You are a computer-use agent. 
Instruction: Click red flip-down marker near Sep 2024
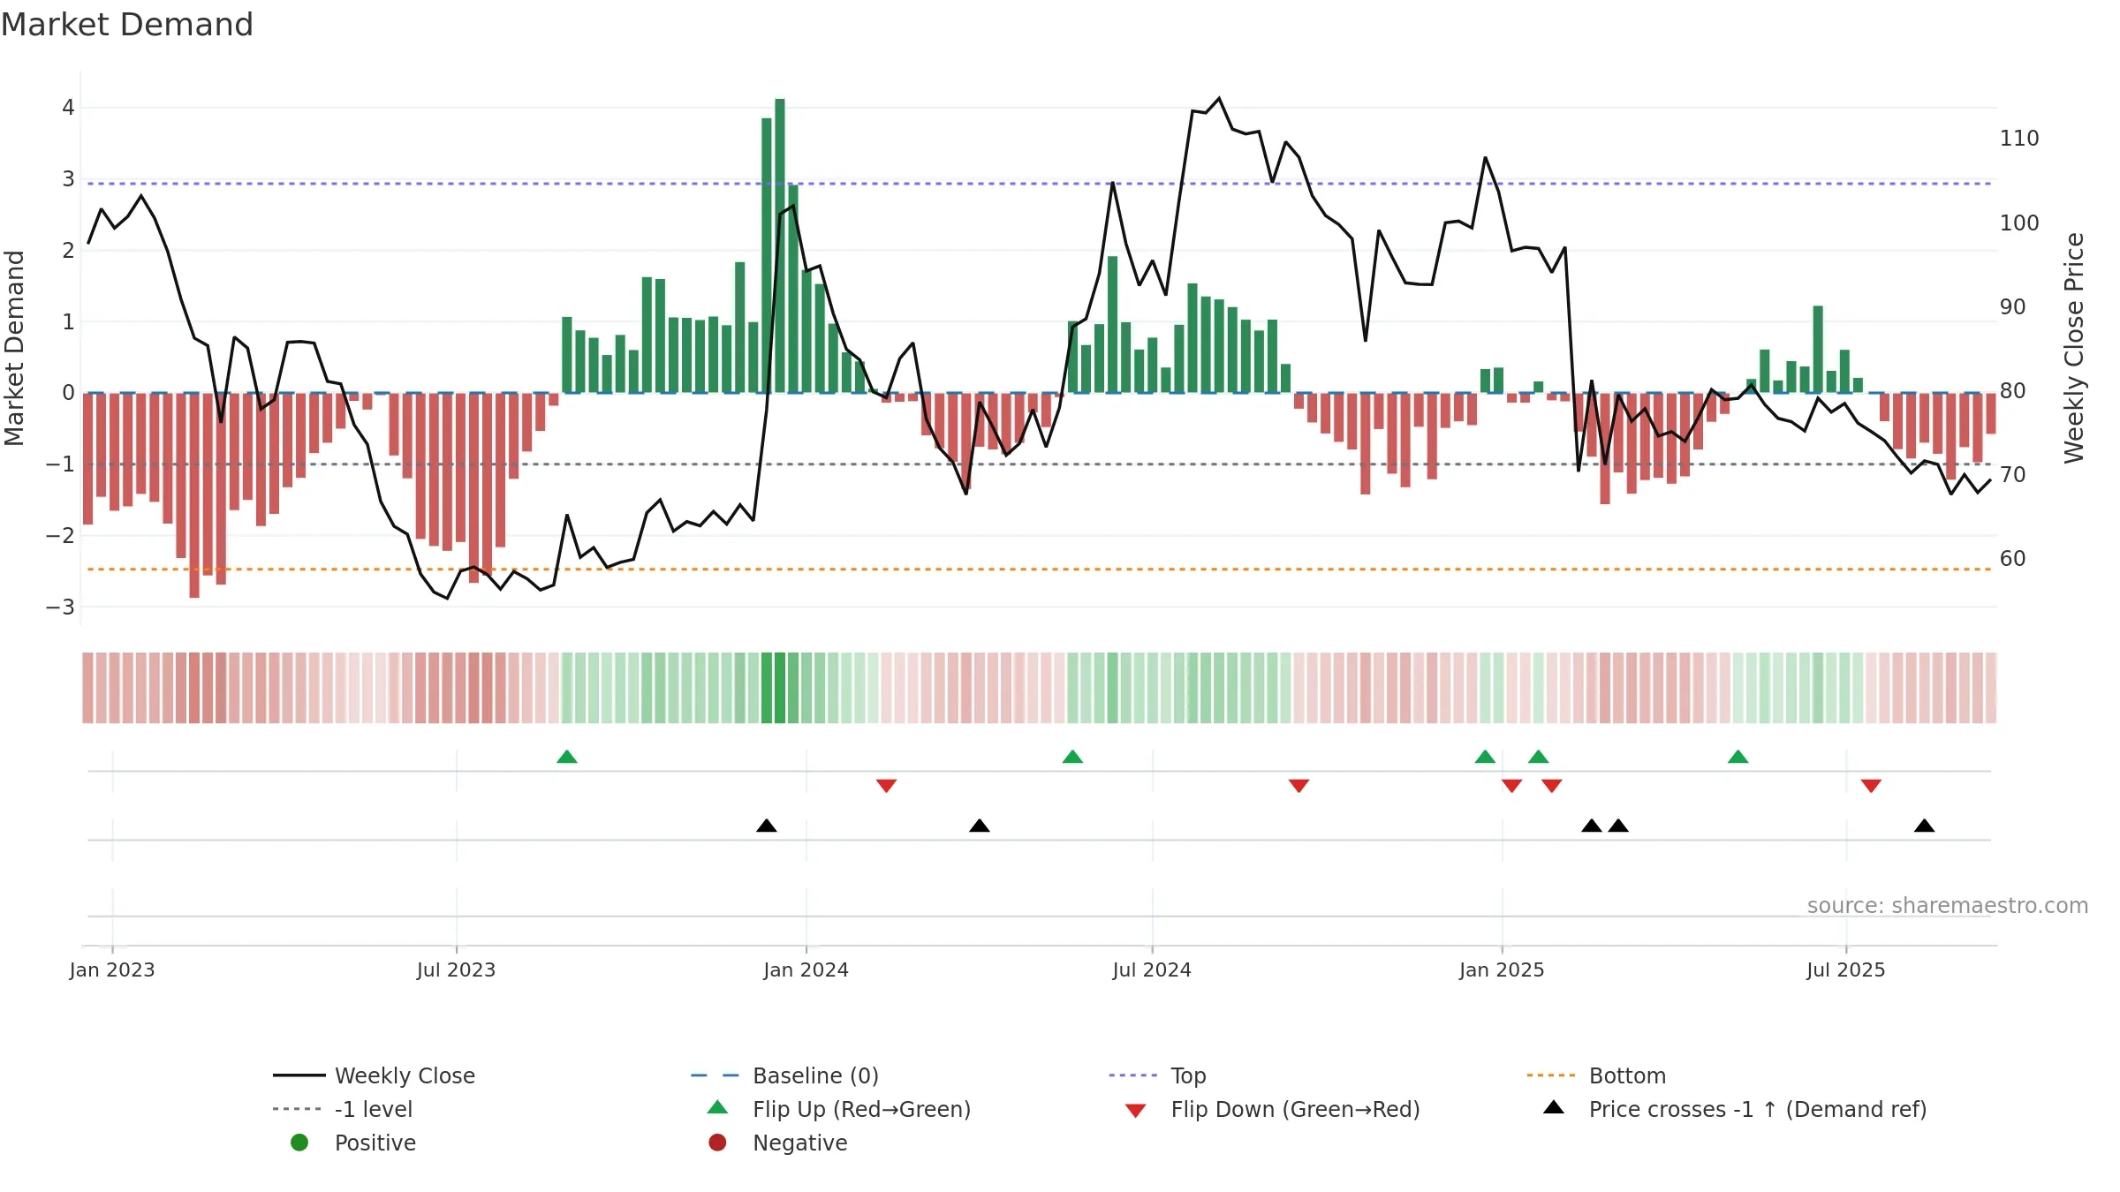click(1298, 786)
